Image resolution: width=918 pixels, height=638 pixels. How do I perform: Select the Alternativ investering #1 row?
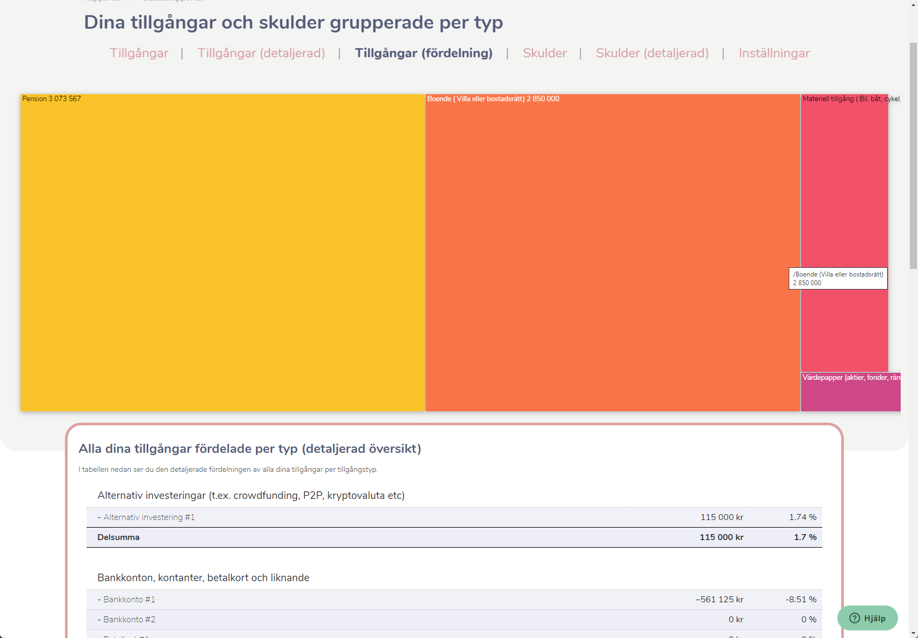point(454,517)
